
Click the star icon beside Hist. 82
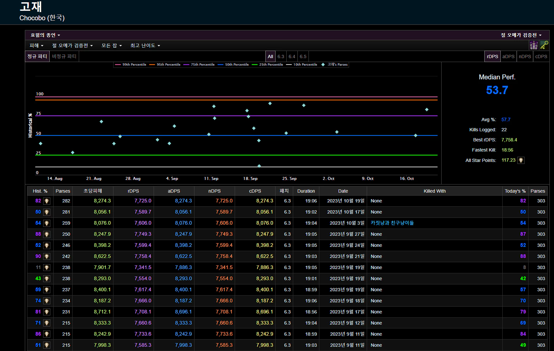(x=47, y=201)
